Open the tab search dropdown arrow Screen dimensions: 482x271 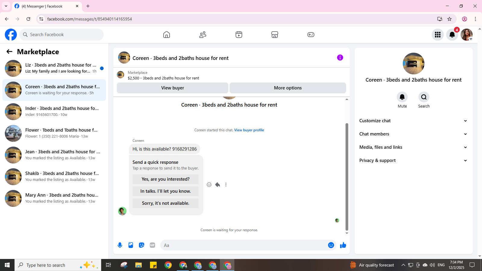click(6, 6)
